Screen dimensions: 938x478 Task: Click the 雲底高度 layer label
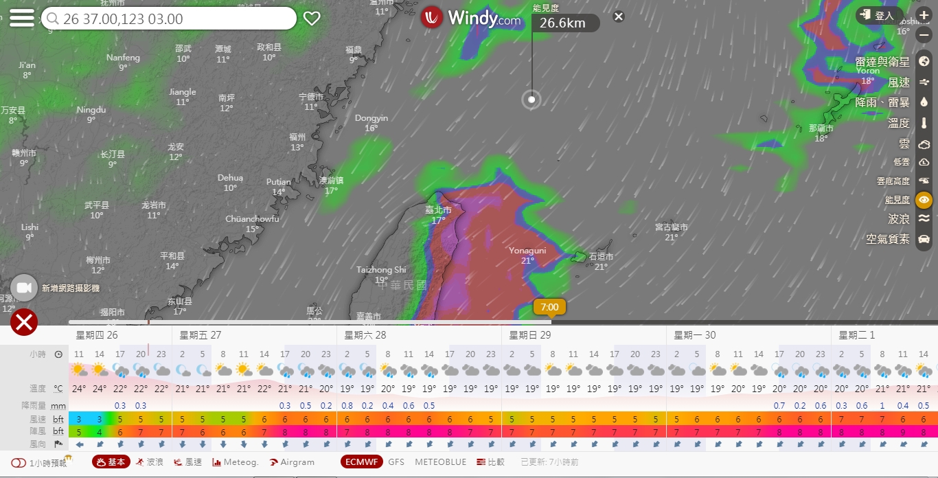pos(893,181)
